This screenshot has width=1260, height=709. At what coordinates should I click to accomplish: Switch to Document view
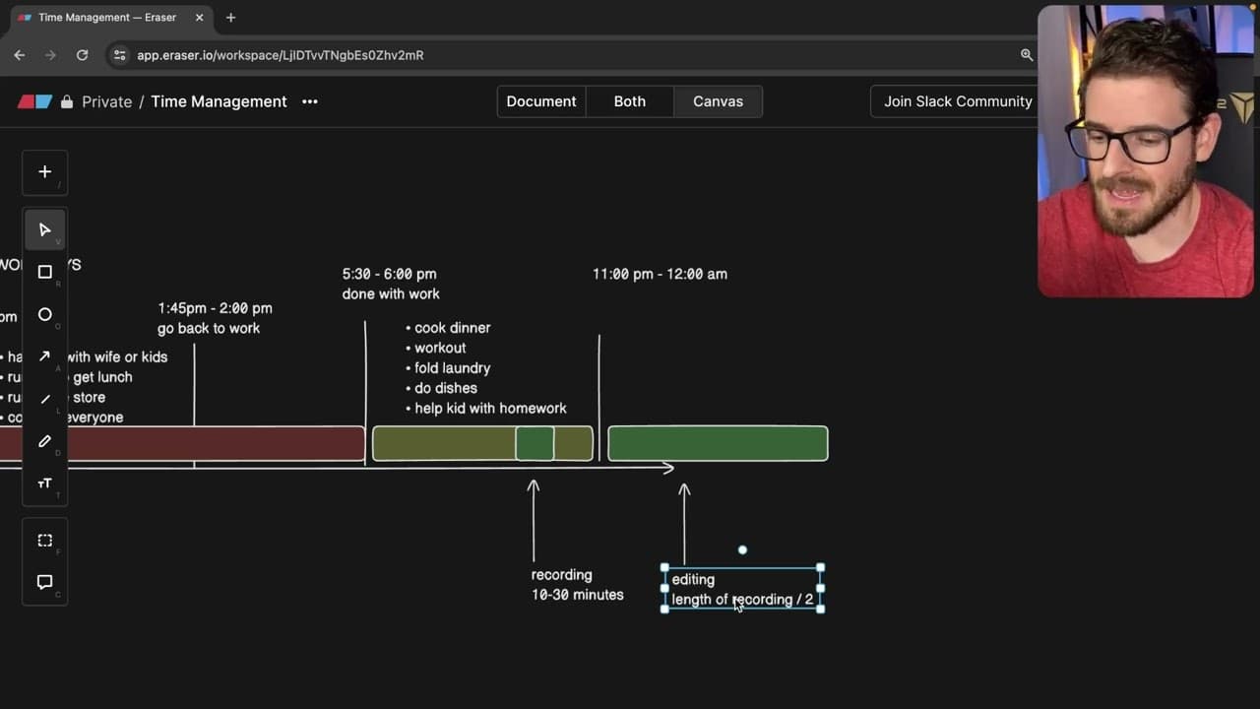click(541, 101)
